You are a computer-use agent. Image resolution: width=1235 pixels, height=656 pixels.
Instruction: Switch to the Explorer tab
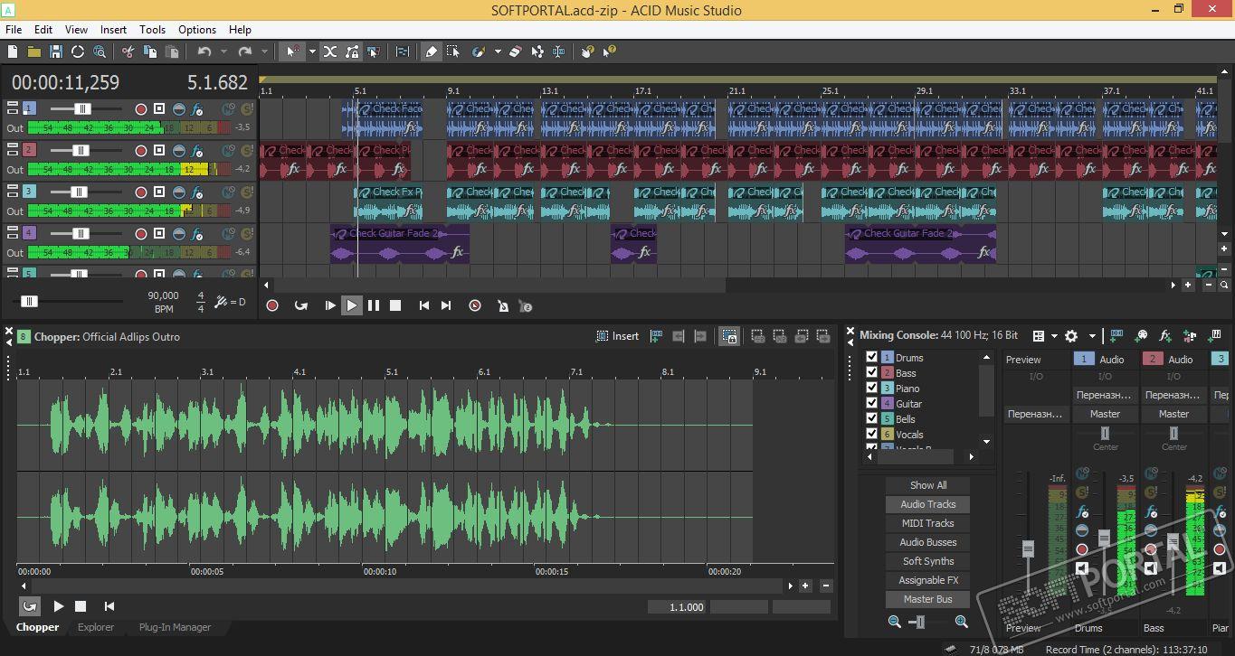[x=96, y=627]
